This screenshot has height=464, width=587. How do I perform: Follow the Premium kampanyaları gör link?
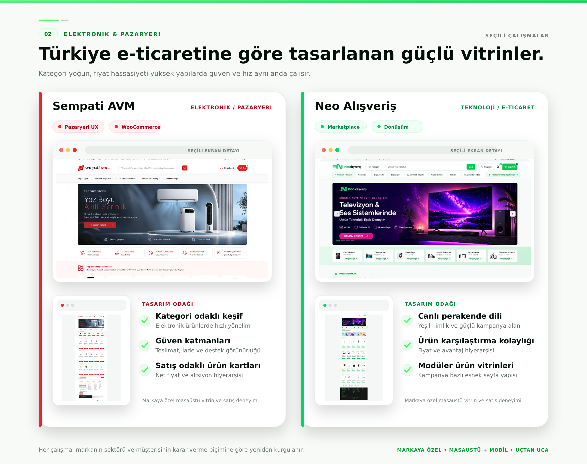pos(503,175)
